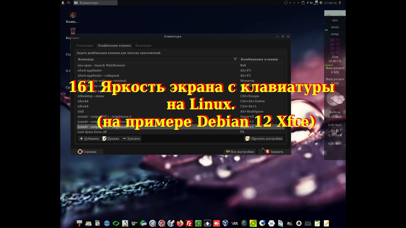Screen dimensions: 406x228
Task: Click the black download-arrow dock icon
Action: (x=207, y=223)
